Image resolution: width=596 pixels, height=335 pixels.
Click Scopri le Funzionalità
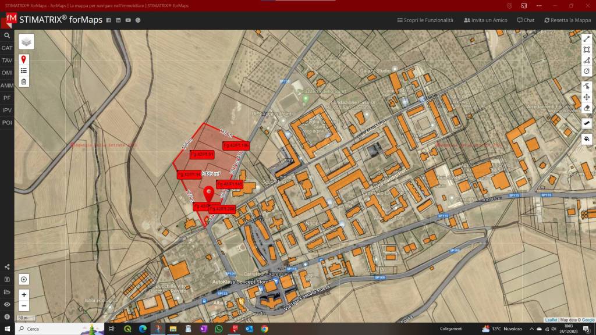pyautogui.click(x=425, y=20)
